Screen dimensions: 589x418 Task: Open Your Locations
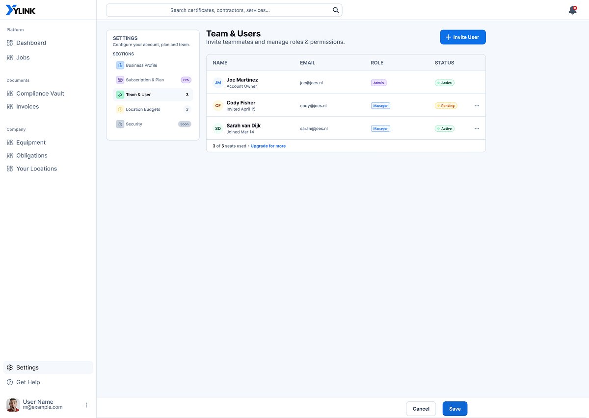[37, 169]
